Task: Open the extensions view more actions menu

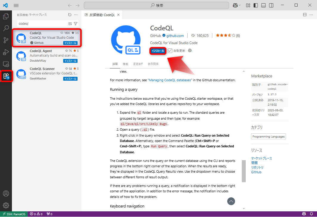Action: (x=76, y=15)
